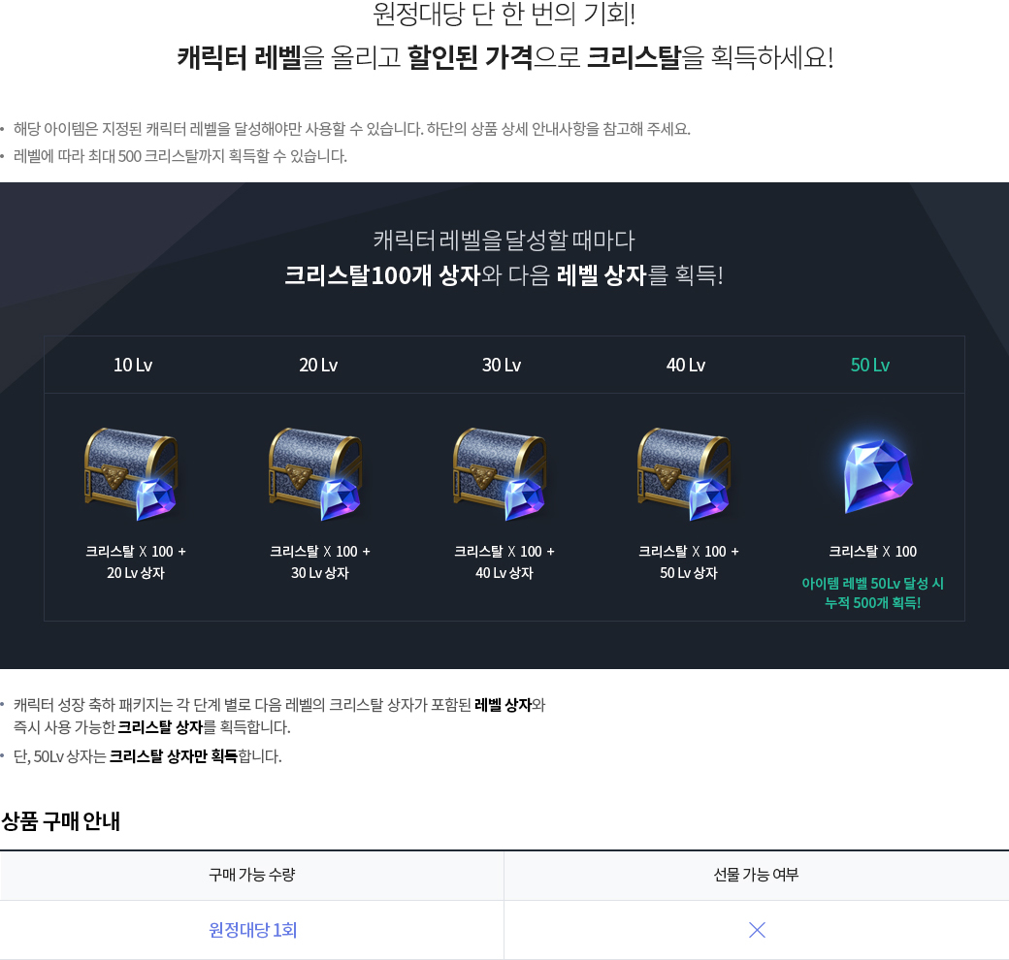
Task: Select the 30 Lv column header
Action: [x=502, y=366]
